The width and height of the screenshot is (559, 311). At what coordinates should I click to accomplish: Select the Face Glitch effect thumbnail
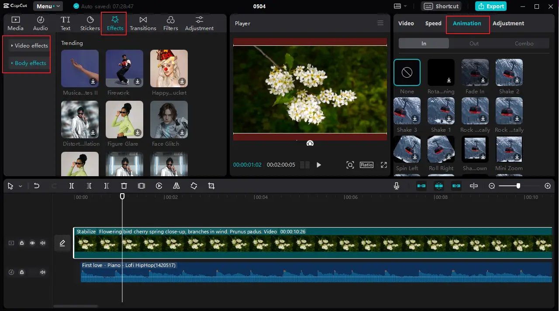point(169,120)
